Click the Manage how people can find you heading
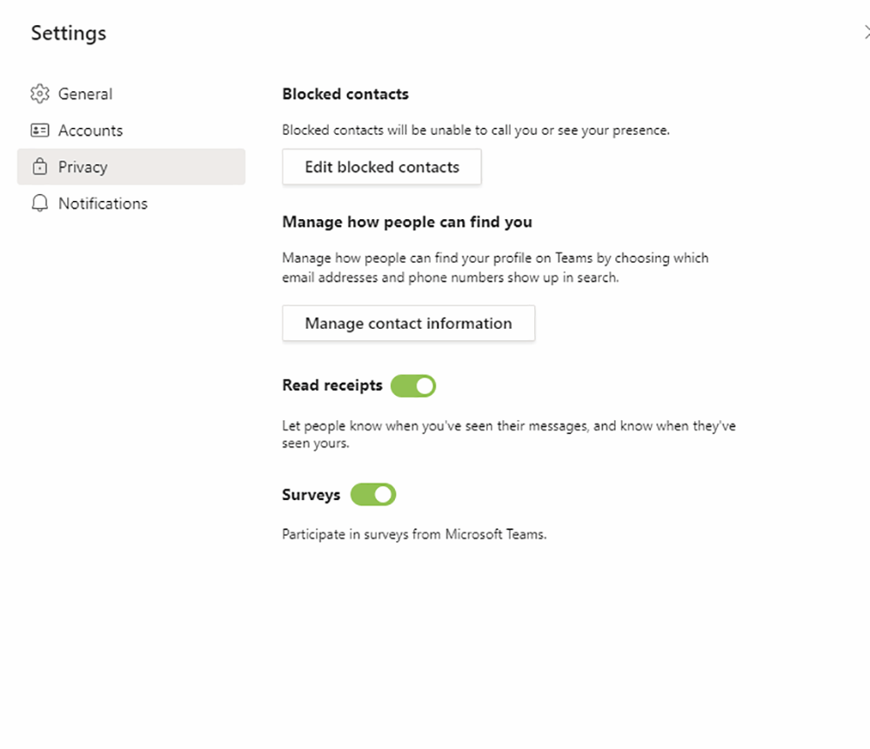Image resolution: width=870 pixels, height=749 pixels. click(x=406, y=222)
